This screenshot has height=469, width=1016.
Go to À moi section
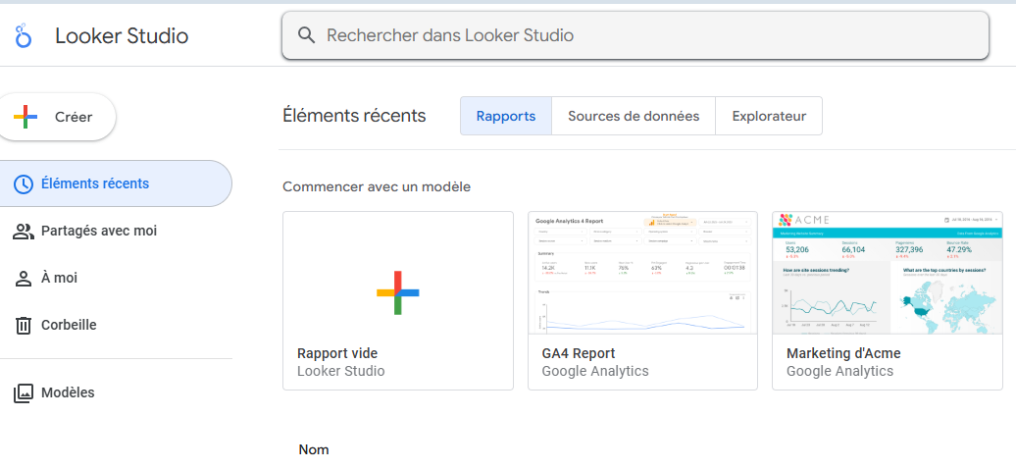tap(116, 279)
